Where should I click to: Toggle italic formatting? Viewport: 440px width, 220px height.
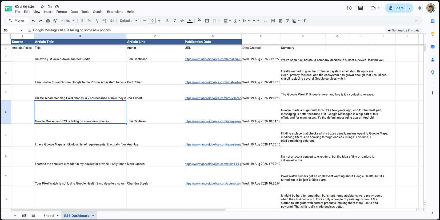175,21
